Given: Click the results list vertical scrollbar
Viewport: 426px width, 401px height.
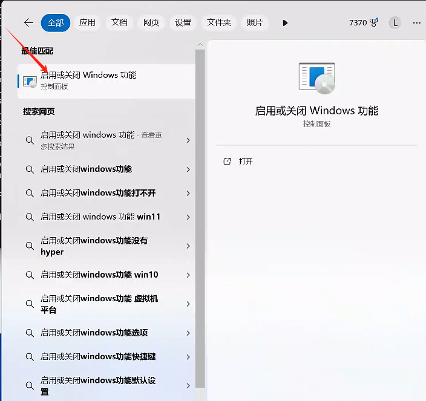Looking at the screenshot, I should click(x=200, y=218).
